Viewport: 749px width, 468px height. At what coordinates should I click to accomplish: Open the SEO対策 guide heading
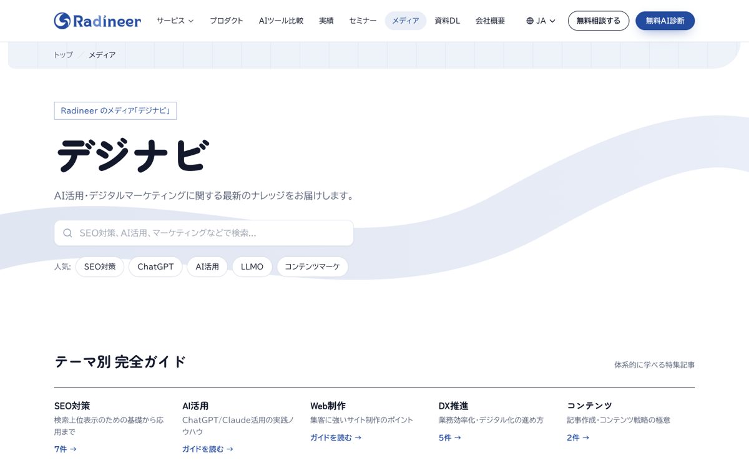tap(72, 406)
